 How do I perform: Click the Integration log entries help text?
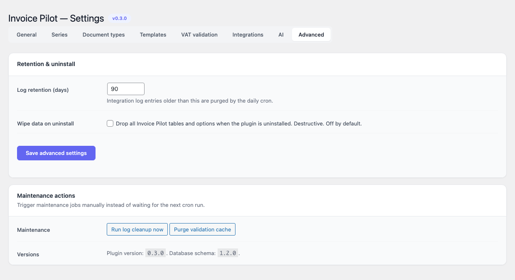pos(190,101)
